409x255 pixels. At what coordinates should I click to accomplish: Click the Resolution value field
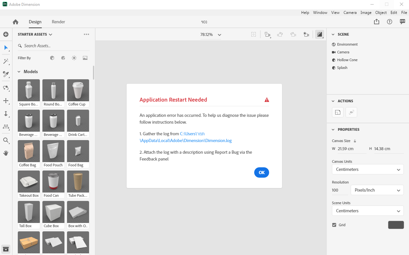point(340,190)
